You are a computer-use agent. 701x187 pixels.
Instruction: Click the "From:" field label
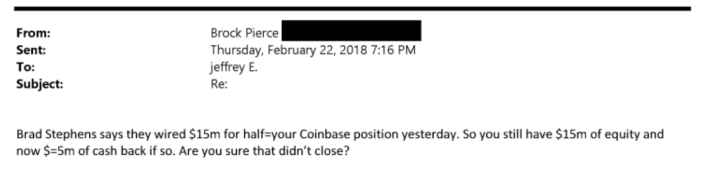click(33, 33)
